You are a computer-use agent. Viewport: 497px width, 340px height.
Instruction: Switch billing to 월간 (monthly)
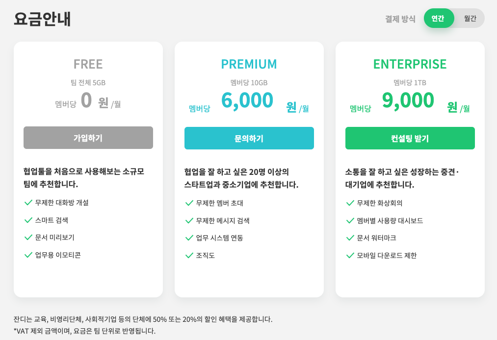(470, 18)
